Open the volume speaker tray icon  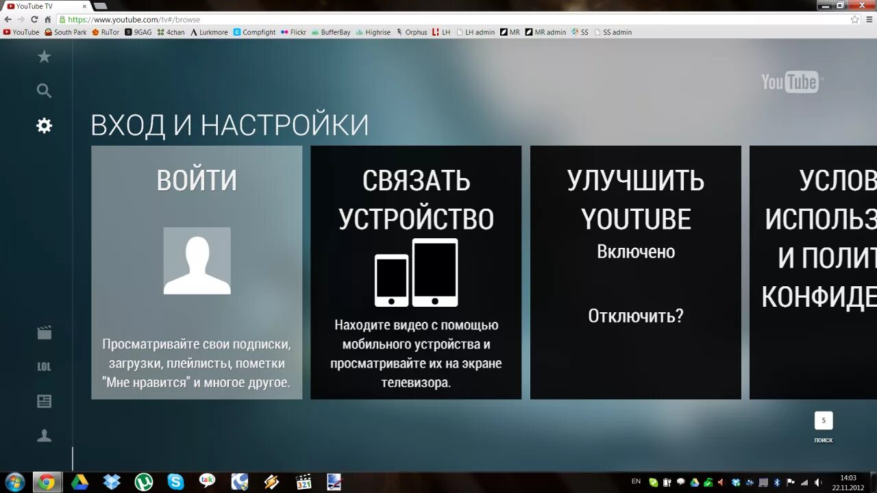(818, 482)
